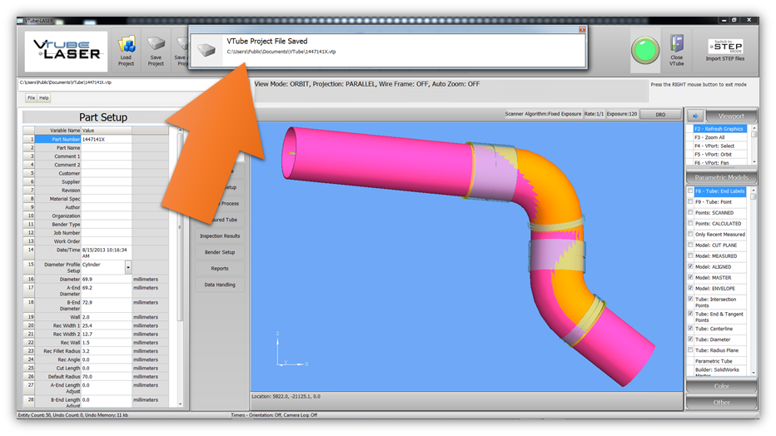Expand the Color panel section
Viewport: 776px width, 436px height.
pyautogui.click(x=721, y=387)
